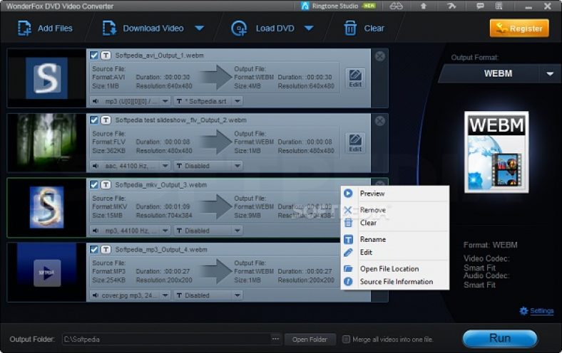This screenshot has height=353, width=562.
Task: Select Preview from the context menu
Action: [x=372, y=194]
